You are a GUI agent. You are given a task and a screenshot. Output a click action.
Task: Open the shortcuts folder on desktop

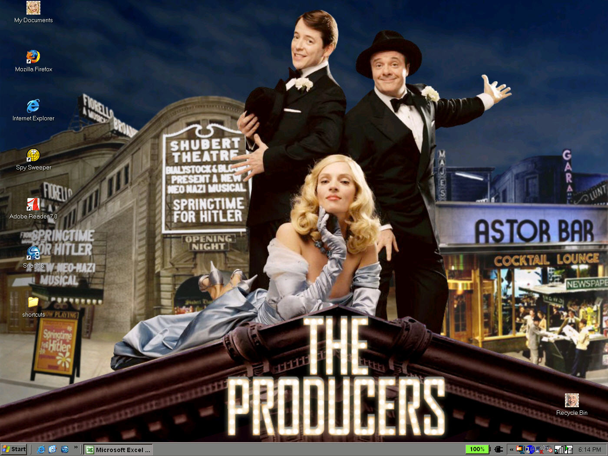click(x=33, y=302)
